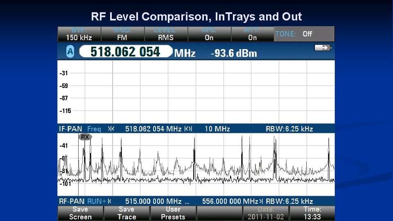Click the 515.000 000 MHz start frequency

point(154,201)
